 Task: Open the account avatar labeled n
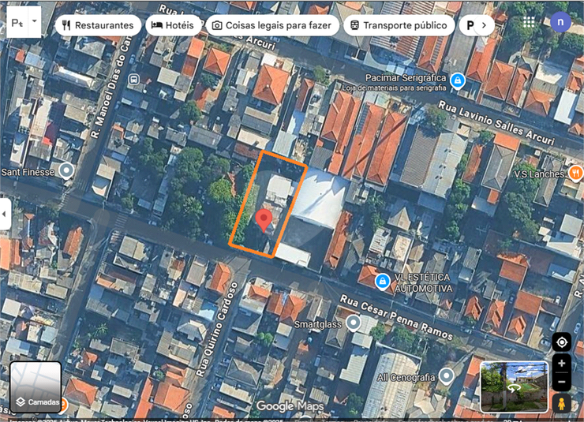[x=560, y=22]
